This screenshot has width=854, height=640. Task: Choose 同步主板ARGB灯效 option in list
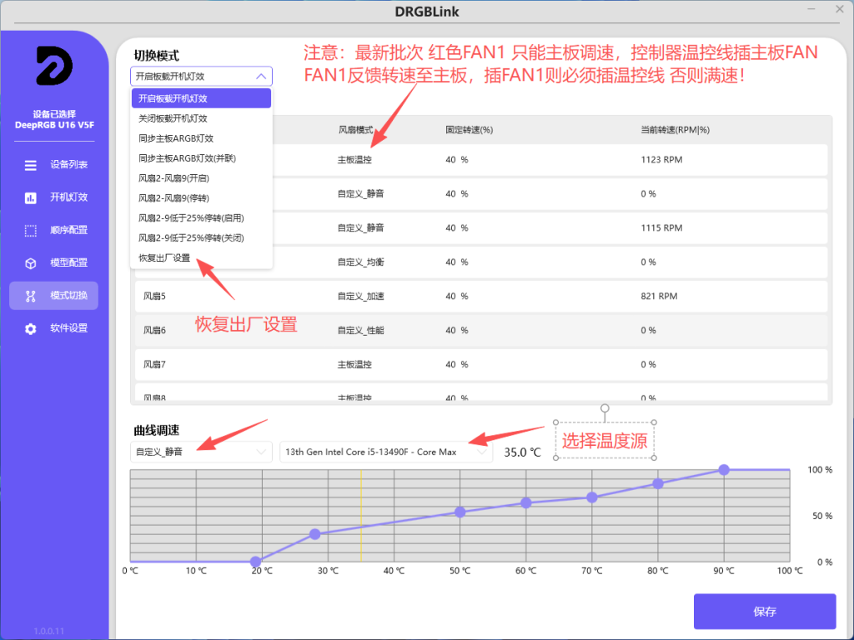point(175,138)
